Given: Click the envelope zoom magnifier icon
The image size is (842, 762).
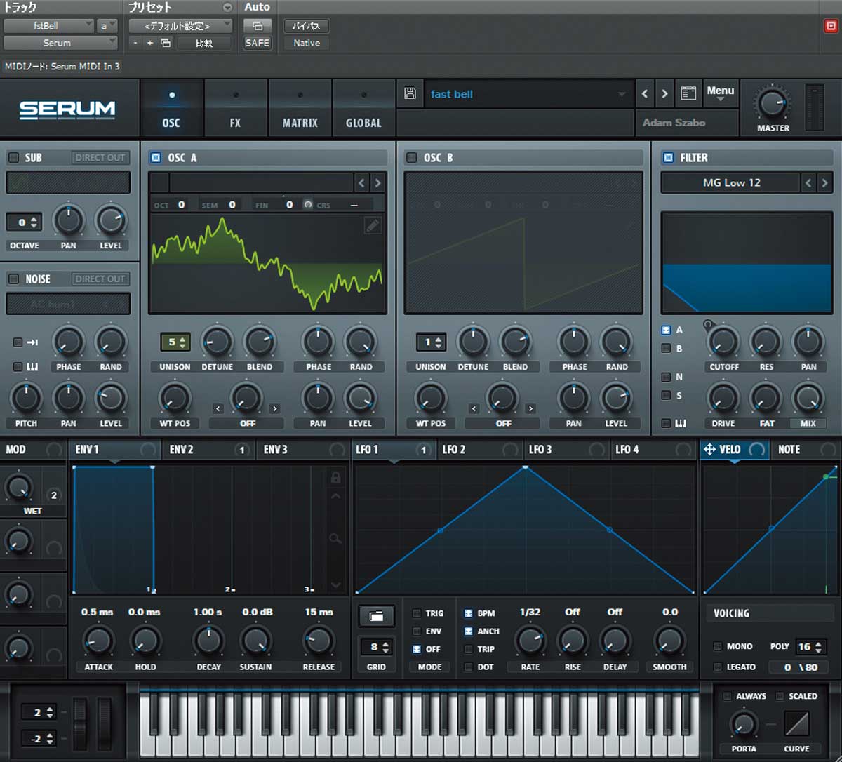Looking at the screenshot, I should 335,538.
